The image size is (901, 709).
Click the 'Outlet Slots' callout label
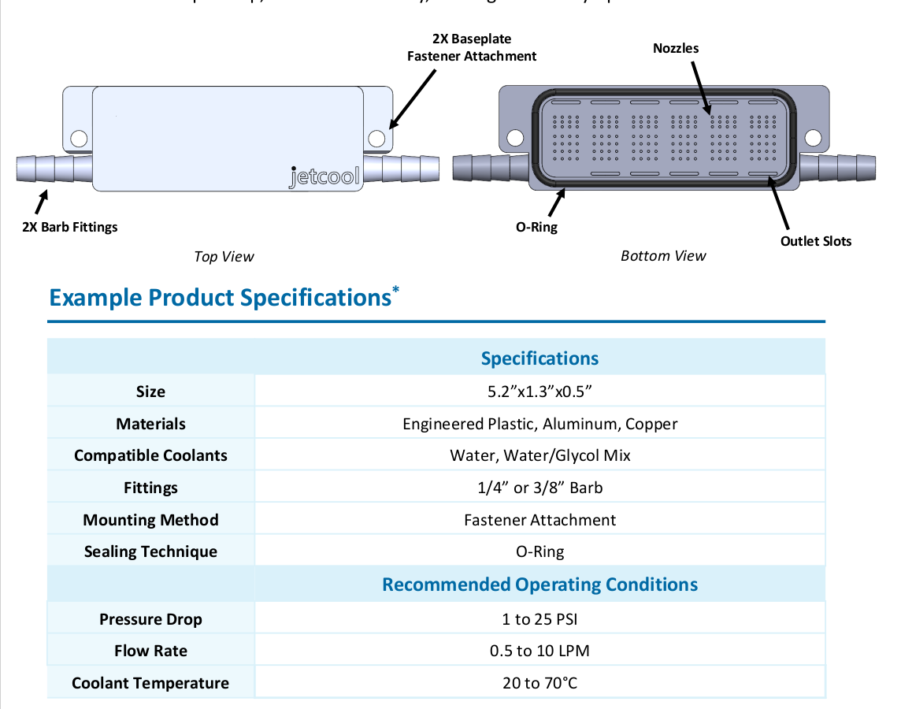pyautogui.click(x=816, y=241)
